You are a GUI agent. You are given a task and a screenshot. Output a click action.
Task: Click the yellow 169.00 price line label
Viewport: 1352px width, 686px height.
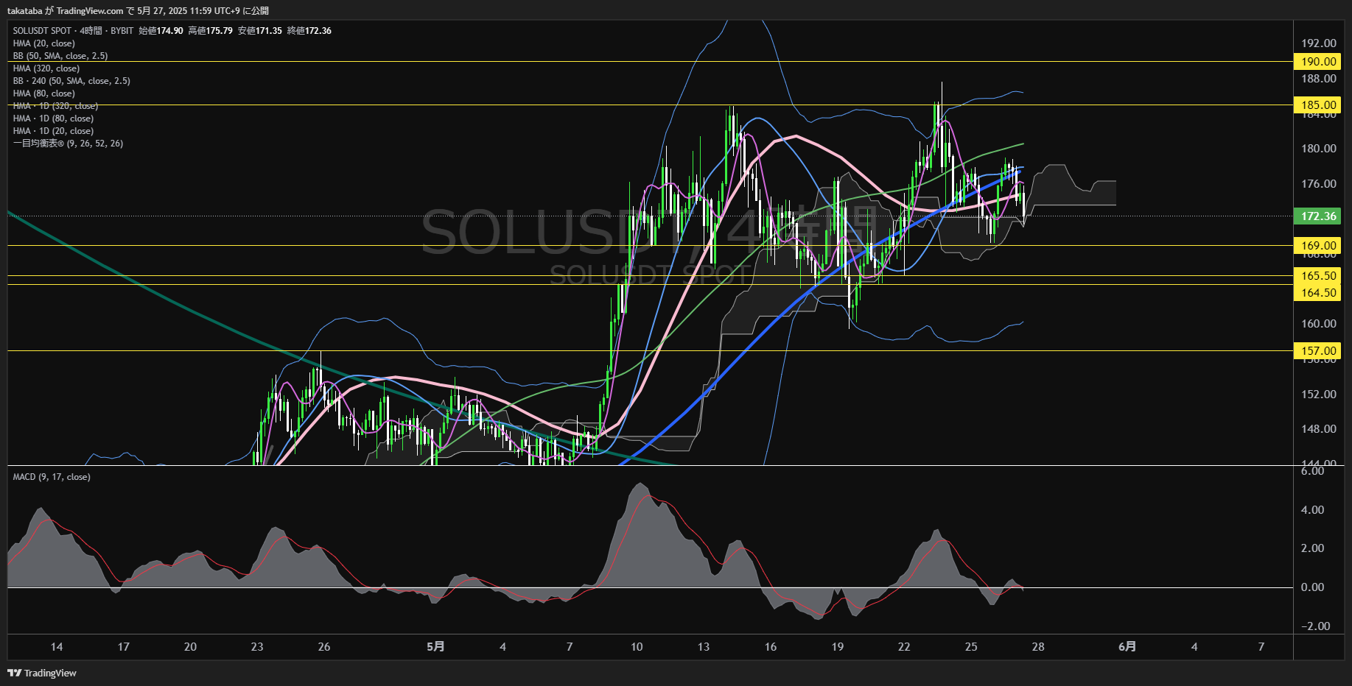click(1317, 246)
